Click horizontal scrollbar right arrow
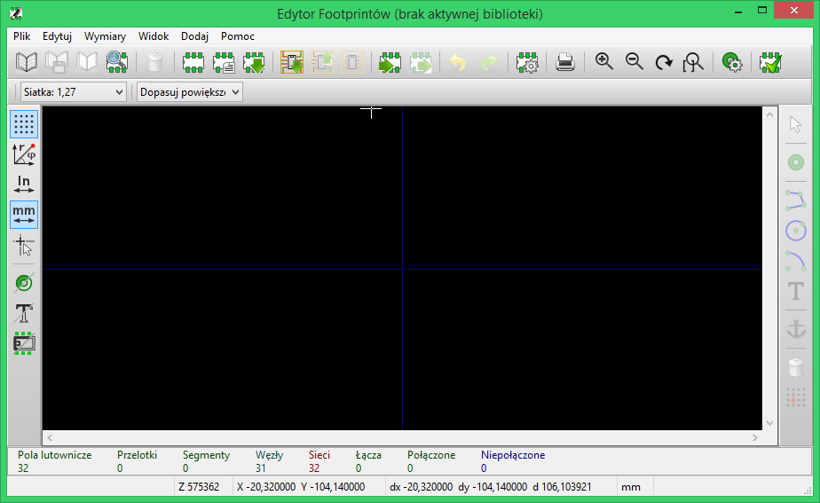The height and width of the screenshot is (503, 820). tap(755, 437)
